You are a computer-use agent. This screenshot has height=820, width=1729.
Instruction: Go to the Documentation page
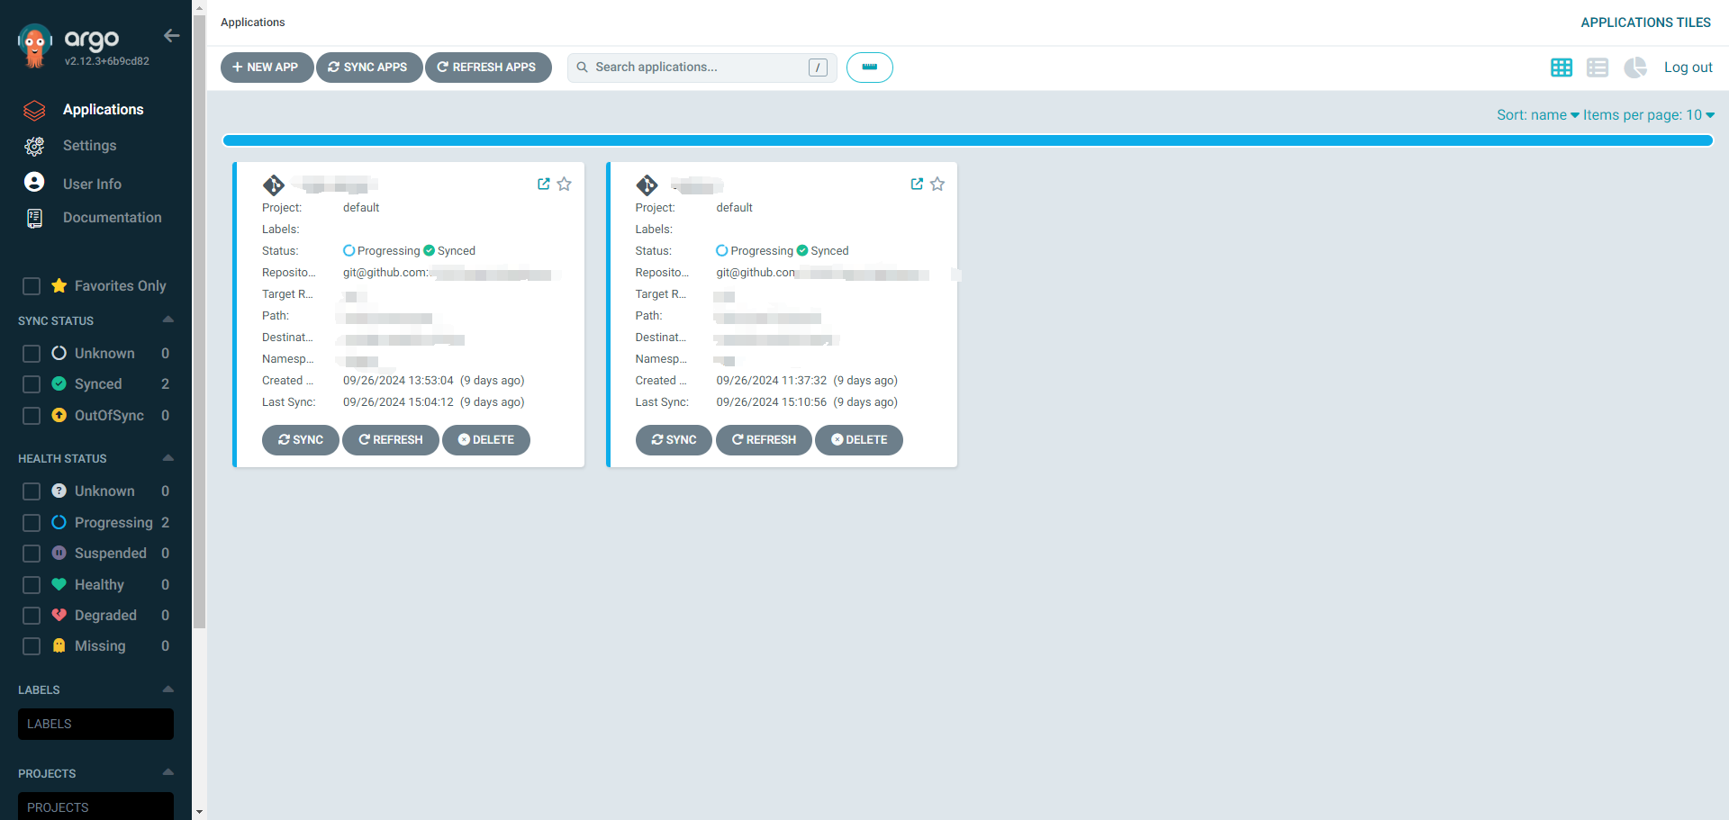tap(112, 217)
